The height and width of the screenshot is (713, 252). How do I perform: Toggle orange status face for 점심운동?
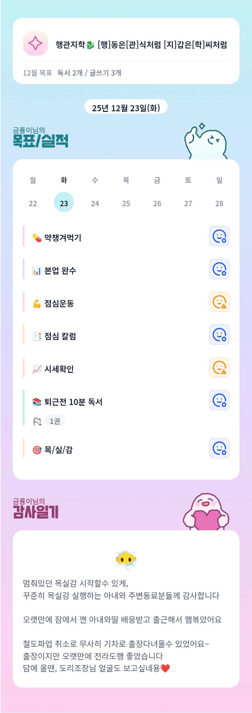click(x=219, y=302)
